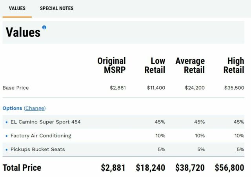Select the Factory Air Conditioning row

(x=124, y=135)
